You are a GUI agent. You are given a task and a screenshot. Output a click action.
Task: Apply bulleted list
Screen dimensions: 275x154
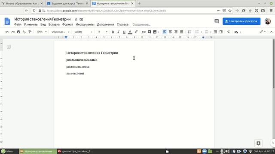tap(206, 32)
